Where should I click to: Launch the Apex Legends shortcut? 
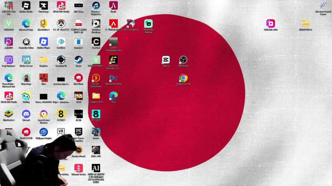pos(113,24)
